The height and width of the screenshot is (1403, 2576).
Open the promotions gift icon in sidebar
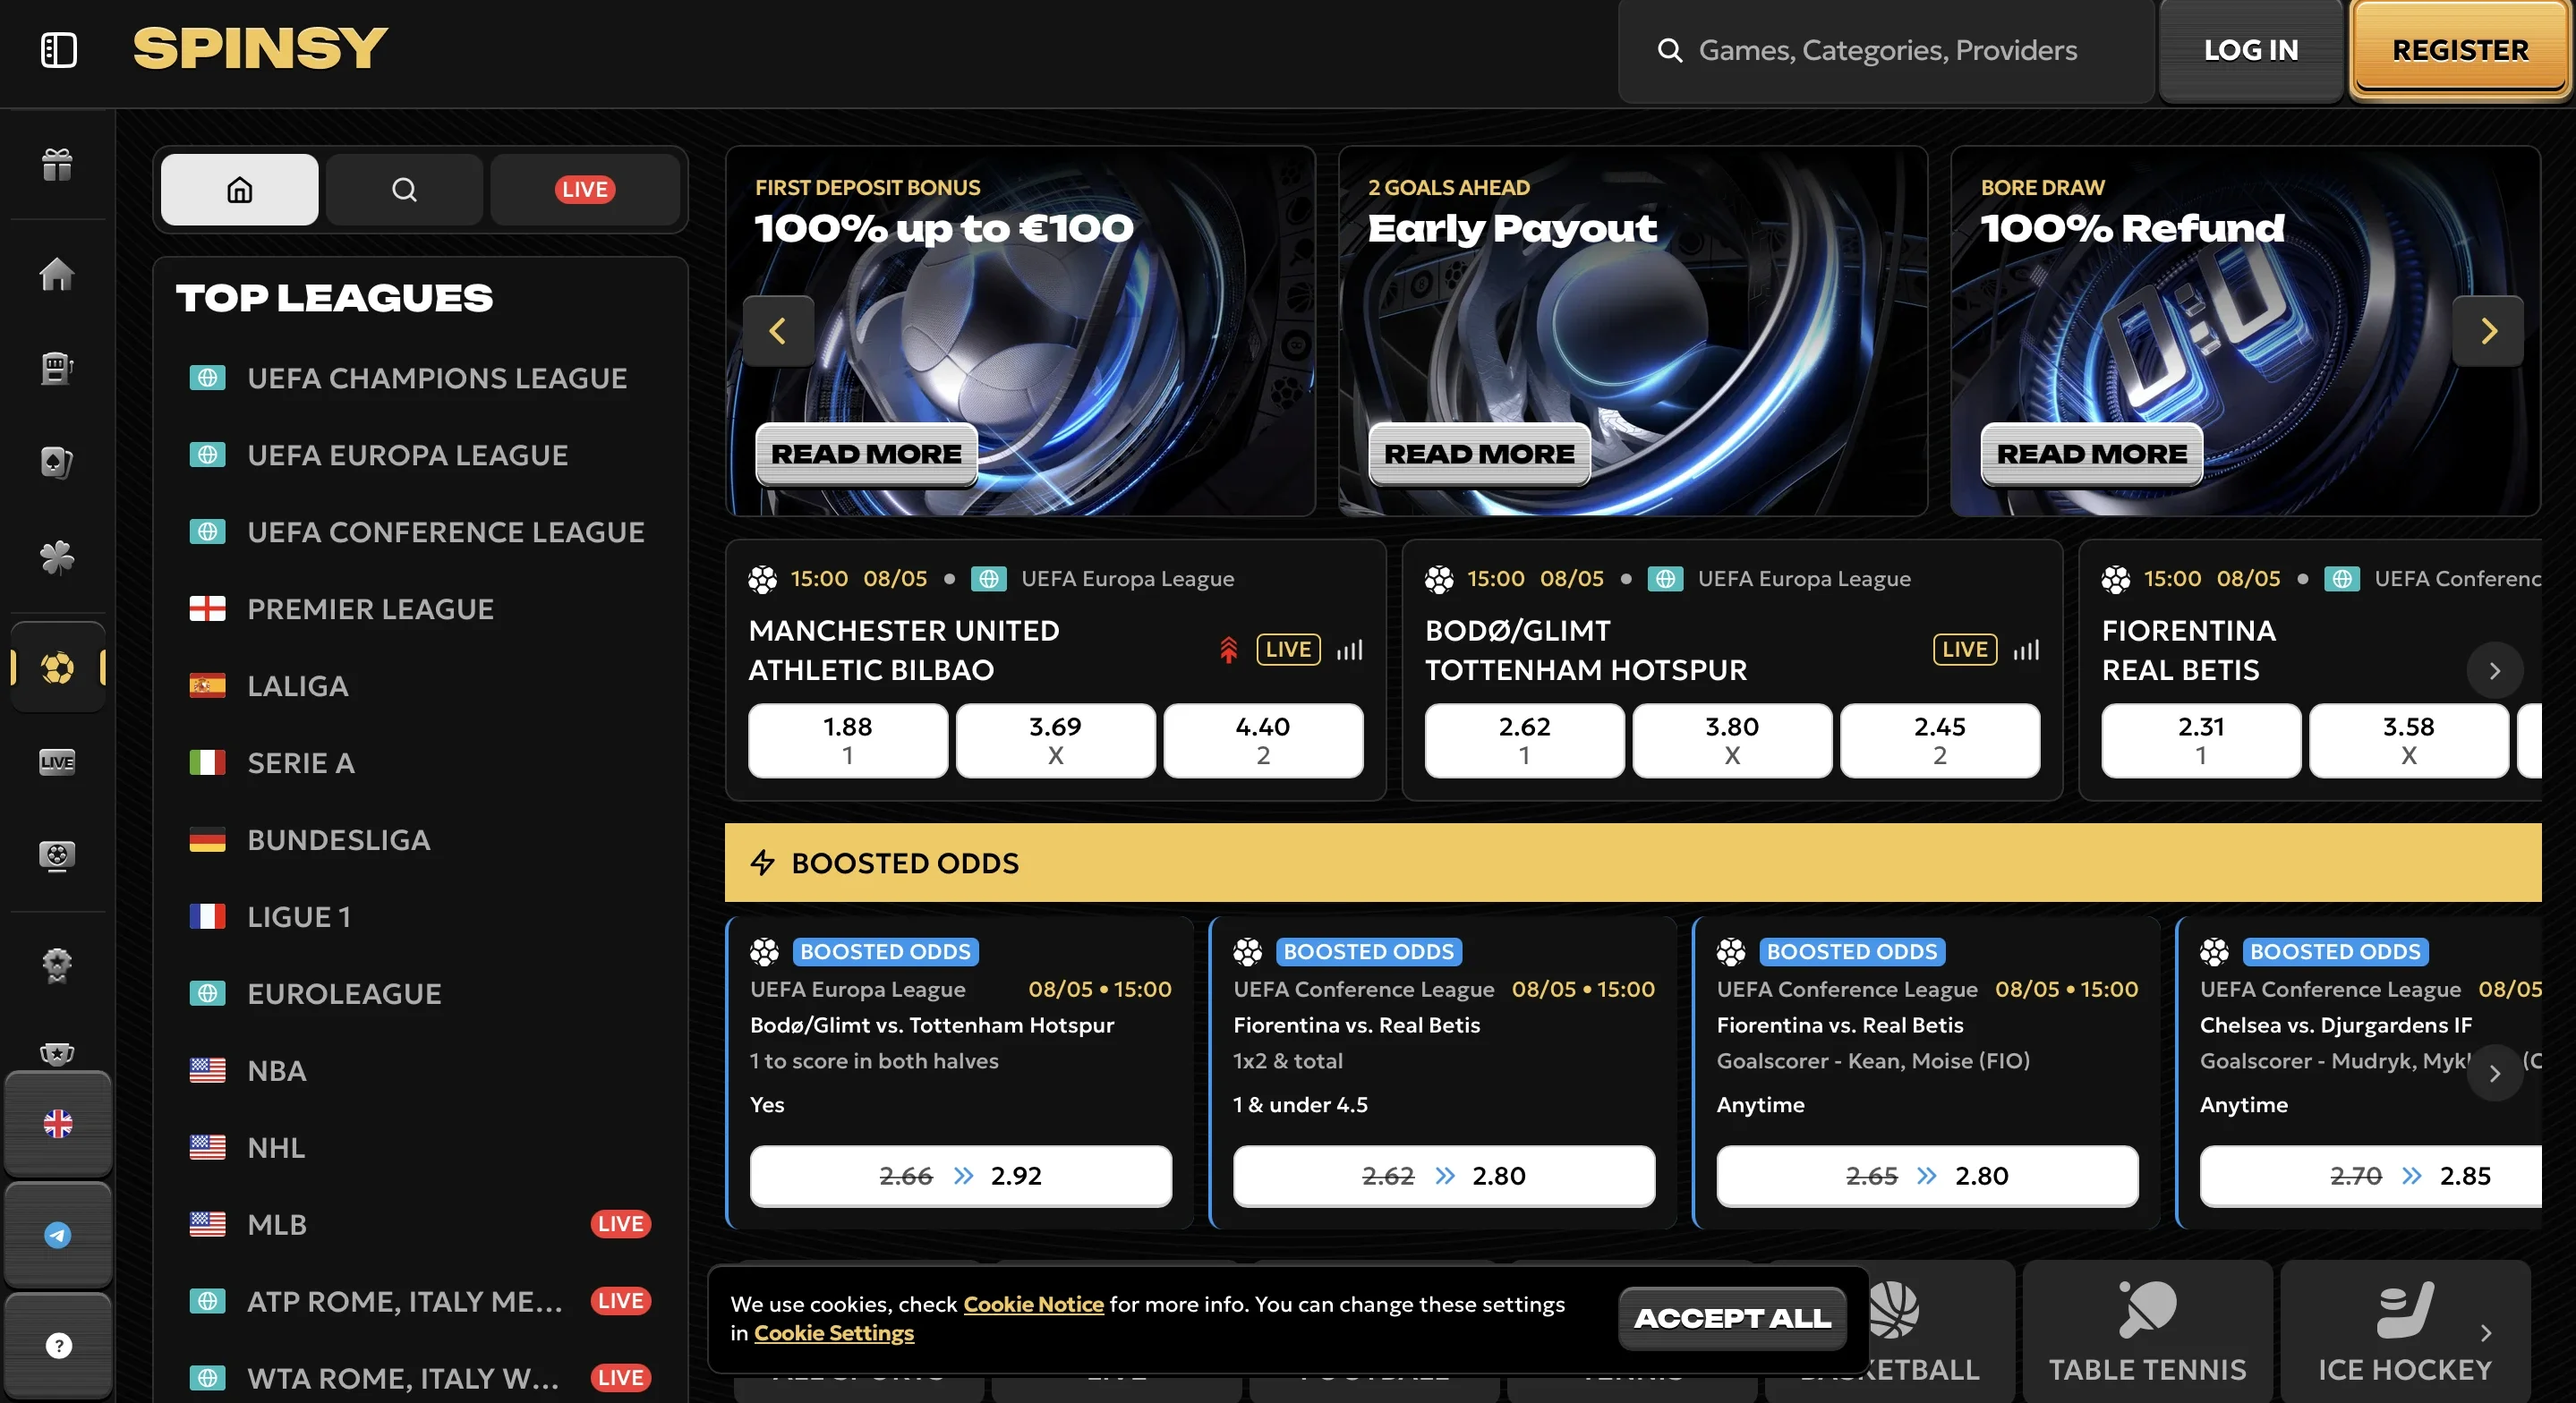pyautogui.click(x=57, y=165)
